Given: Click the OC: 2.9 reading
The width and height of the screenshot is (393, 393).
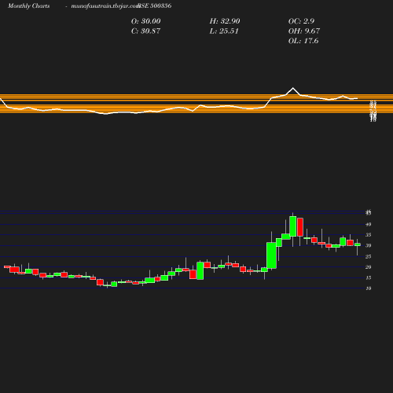Looking at the screenshot, I should pyautogui.click(x=301, y=21).
